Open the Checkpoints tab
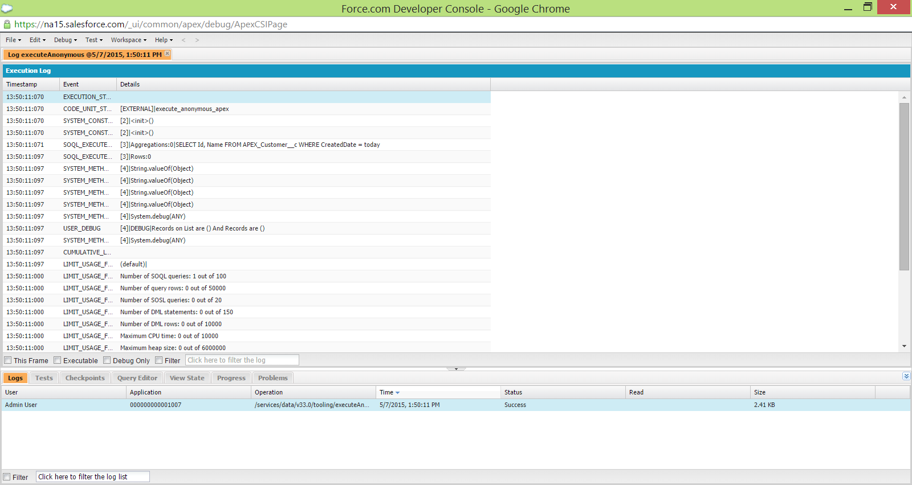This screenshot has width=912, height=485. (85, 378)
